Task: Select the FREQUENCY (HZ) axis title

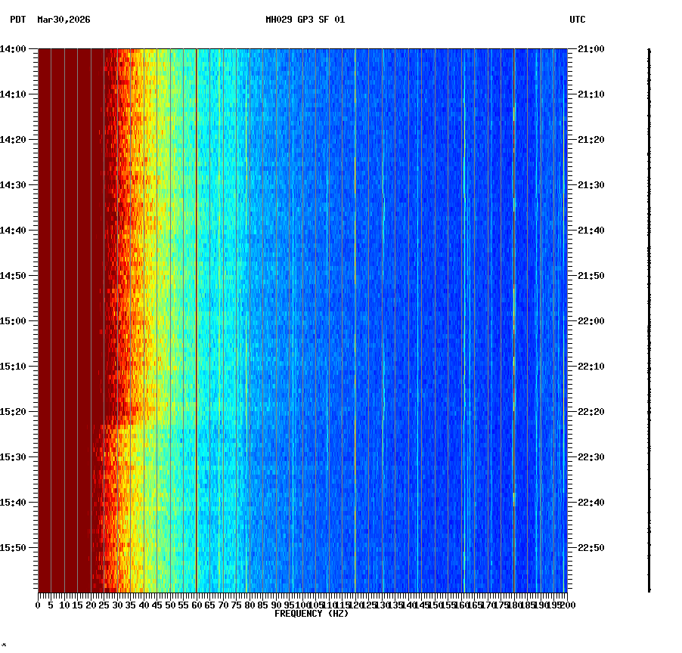Action: [x=311, y=613]
